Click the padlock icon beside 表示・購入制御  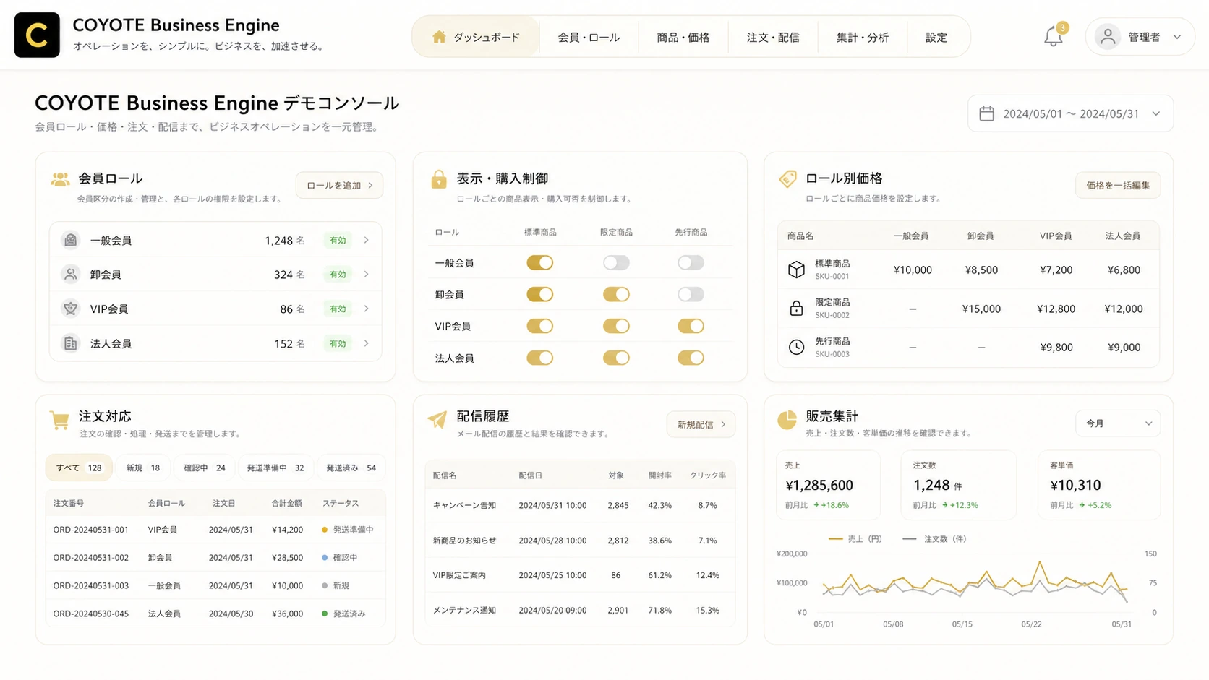439,179
